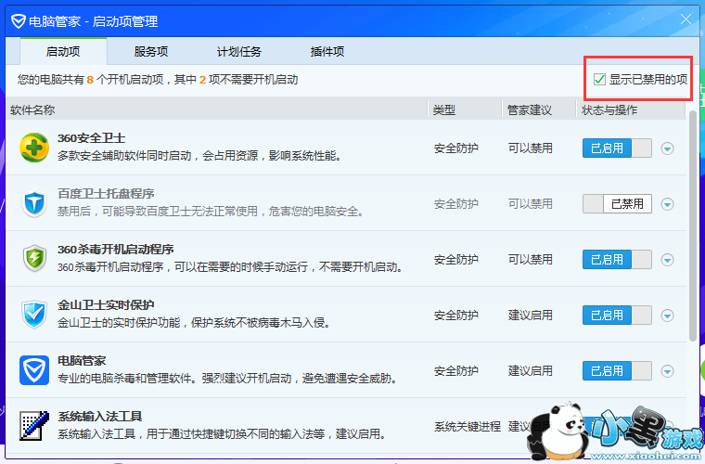Screen dimensions: 705x464
Task: Open the 计划任务 tab
Action: 238,51
